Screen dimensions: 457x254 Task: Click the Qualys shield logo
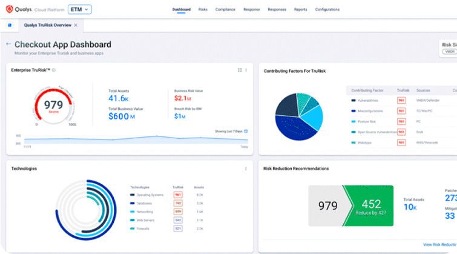8,9
